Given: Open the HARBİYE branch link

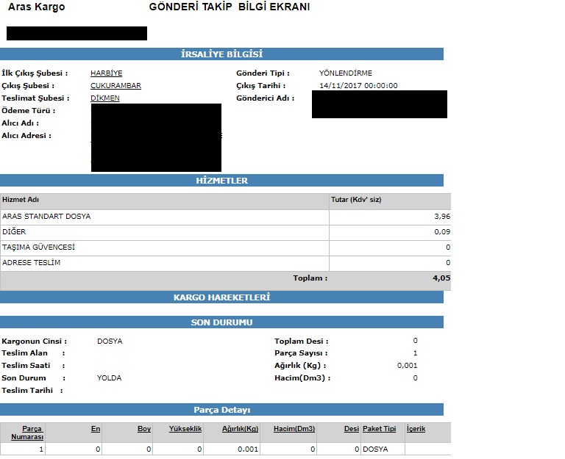Looking at the screenshot, I should [106, 73].
